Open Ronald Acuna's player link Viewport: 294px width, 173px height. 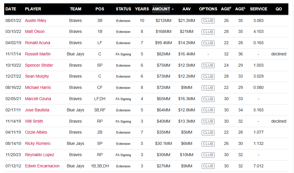pyautogui.click(x=37, y=43)
